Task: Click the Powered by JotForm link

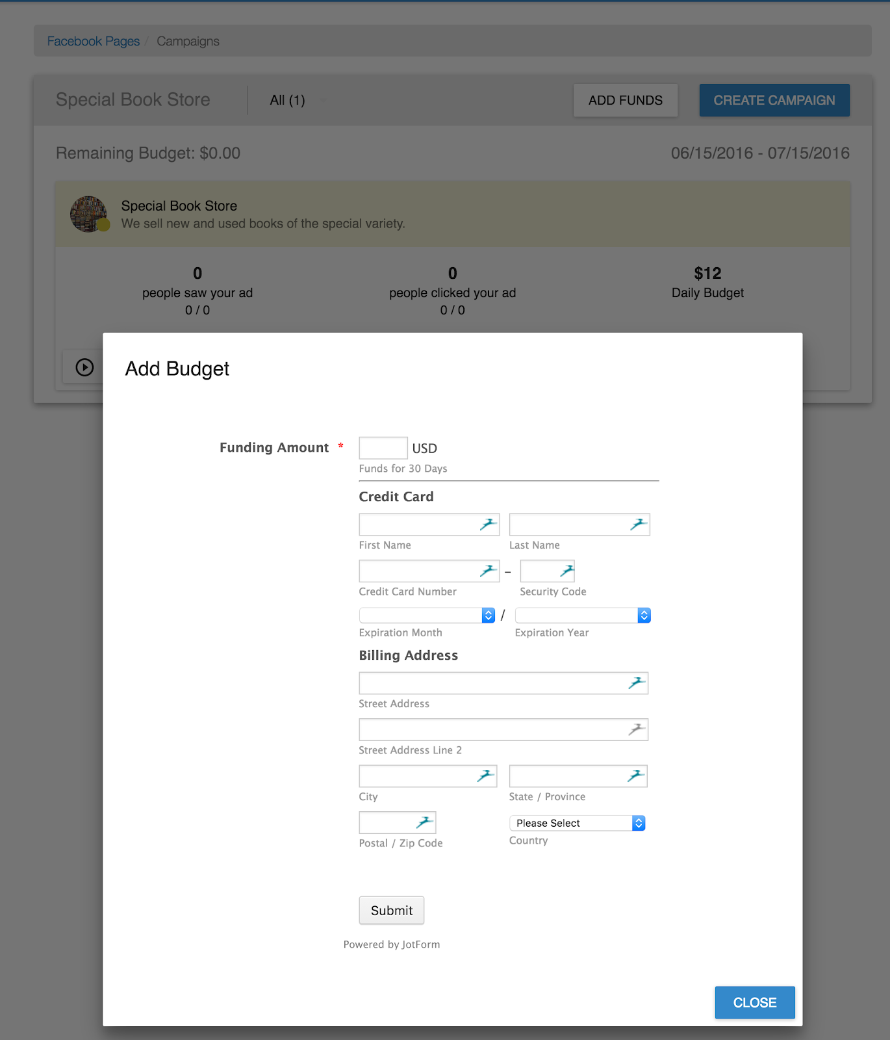Action: pyautogui.click(x=392, y=944)
